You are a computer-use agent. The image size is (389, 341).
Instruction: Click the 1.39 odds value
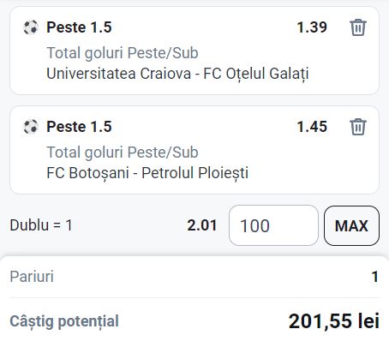tap(312, 27)
